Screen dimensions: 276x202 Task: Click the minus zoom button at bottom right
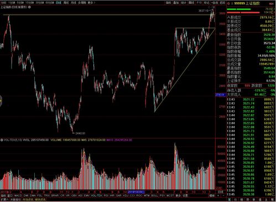point(223,195)
